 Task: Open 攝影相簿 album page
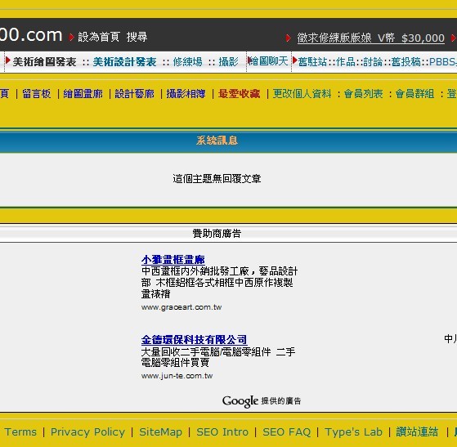coord(186,94)
